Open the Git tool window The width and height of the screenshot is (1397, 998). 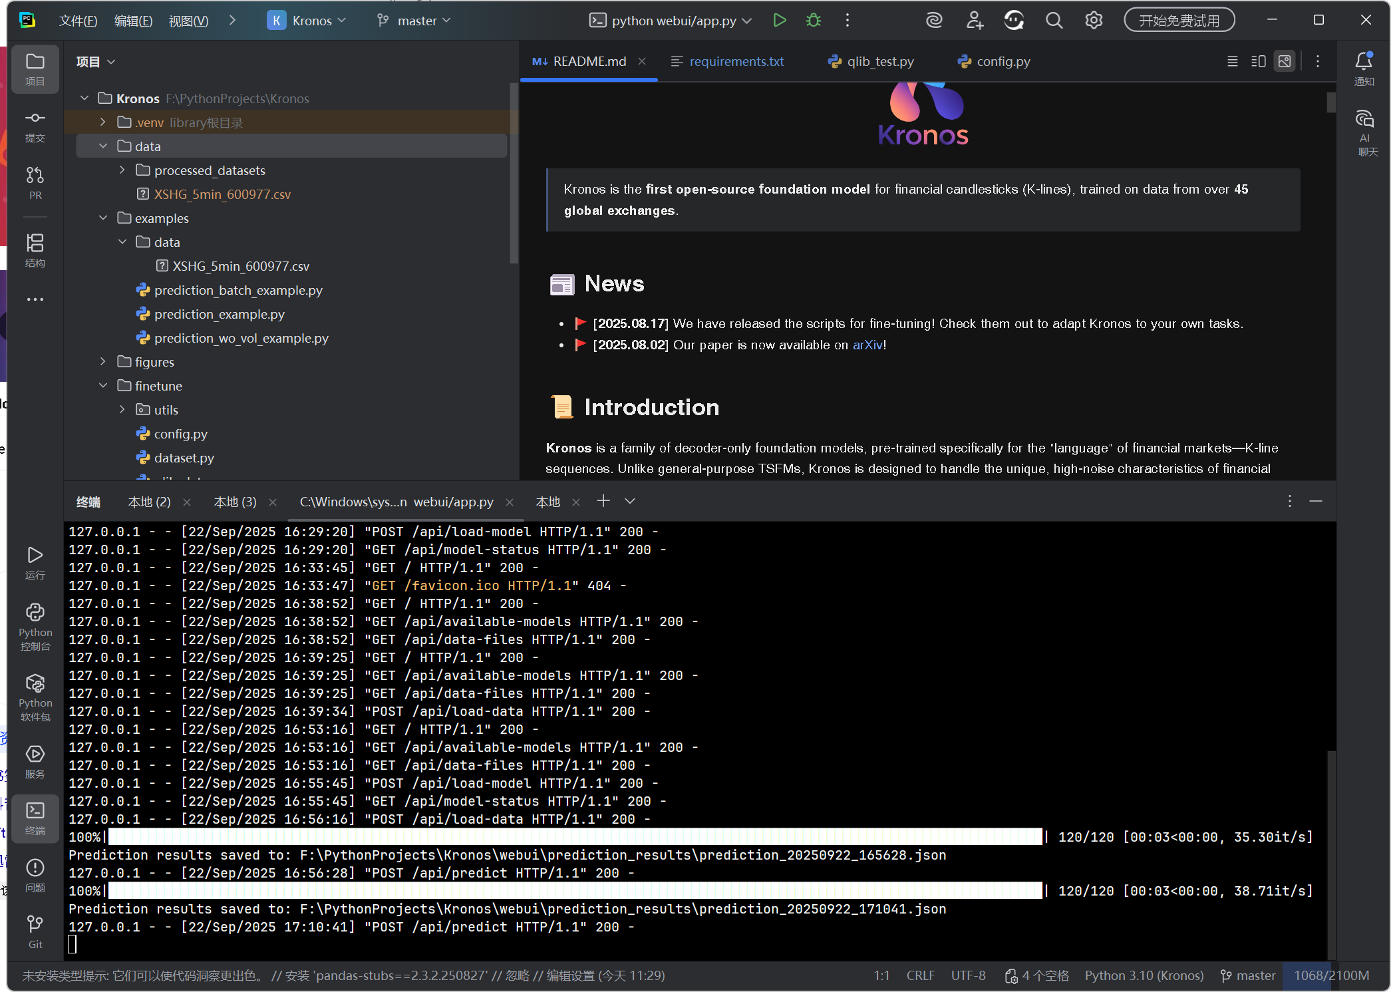(x=35, y=932)
